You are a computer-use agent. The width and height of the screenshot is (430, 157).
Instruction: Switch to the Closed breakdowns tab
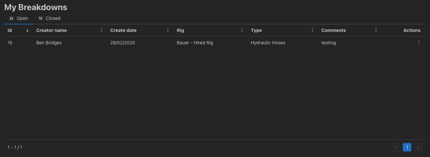tap(49, 19)
